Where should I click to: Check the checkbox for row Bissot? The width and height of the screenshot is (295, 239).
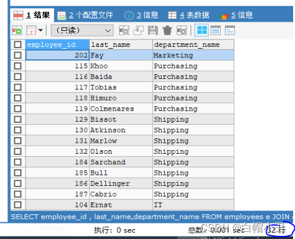click(17, 119)
